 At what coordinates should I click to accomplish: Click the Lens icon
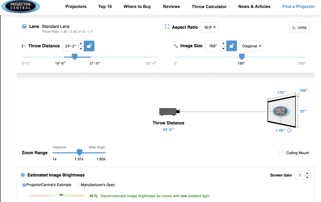point(24,26)
